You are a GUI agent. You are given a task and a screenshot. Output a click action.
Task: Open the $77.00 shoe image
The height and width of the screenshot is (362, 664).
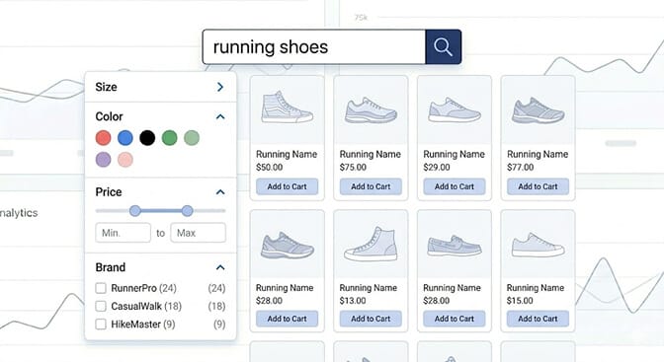tap(538, 109)
